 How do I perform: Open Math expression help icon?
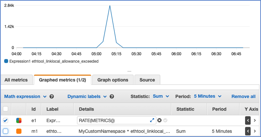(x=52, y=97)
